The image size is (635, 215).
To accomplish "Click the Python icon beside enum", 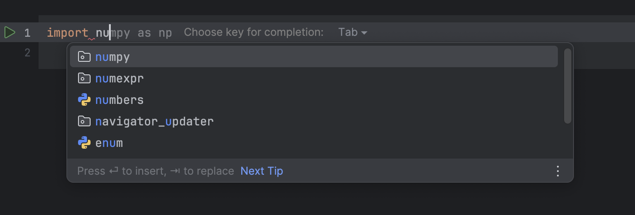I will pyautogui.click(x=84, y=143).
